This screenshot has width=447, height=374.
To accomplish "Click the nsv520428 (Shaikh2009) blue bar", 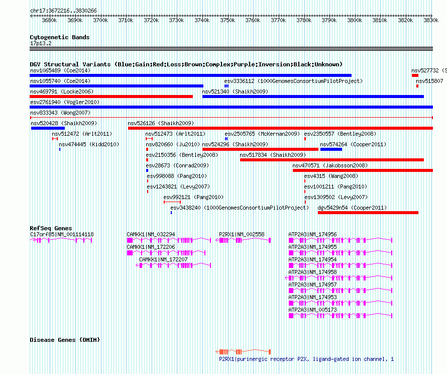I will (48, 128).
